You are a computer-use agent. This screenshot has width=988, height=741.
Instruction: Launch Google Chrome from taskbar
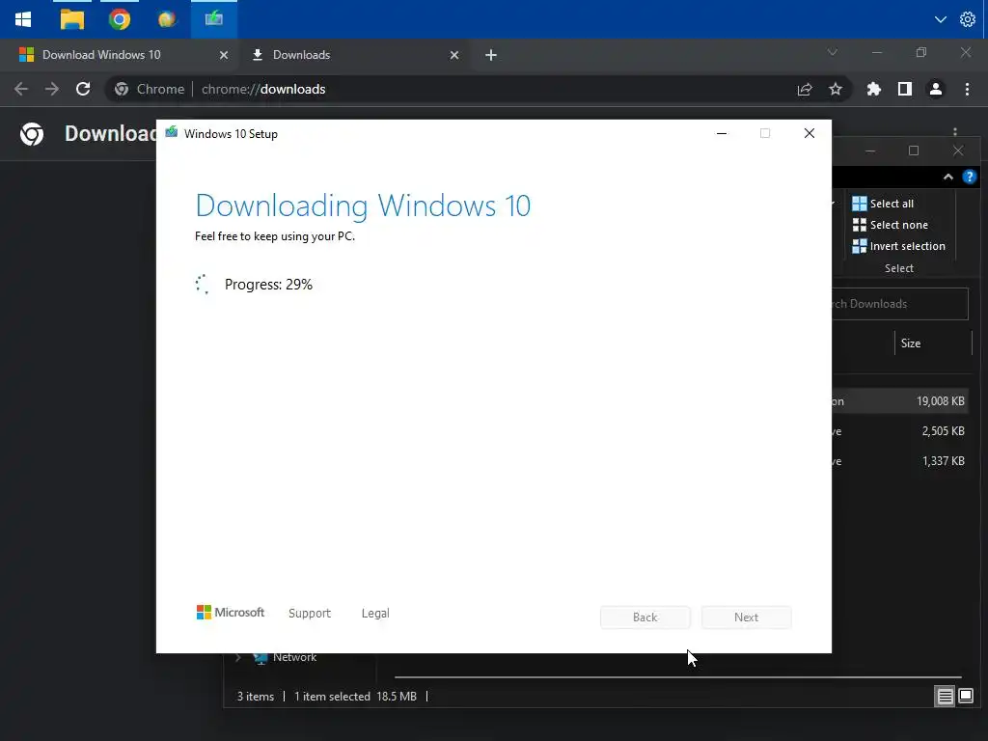(x=119, y=19)
